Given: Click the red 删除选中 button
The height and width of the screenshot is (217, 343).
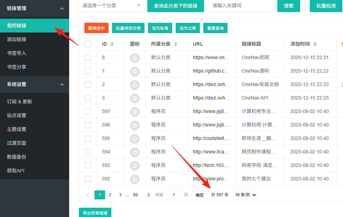Looking at the screenshot, I should click(x=96, y=28).
